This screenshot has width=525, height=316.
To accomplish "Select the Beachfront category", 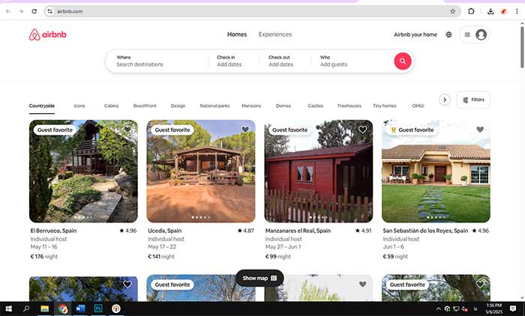I will [145, 106].
